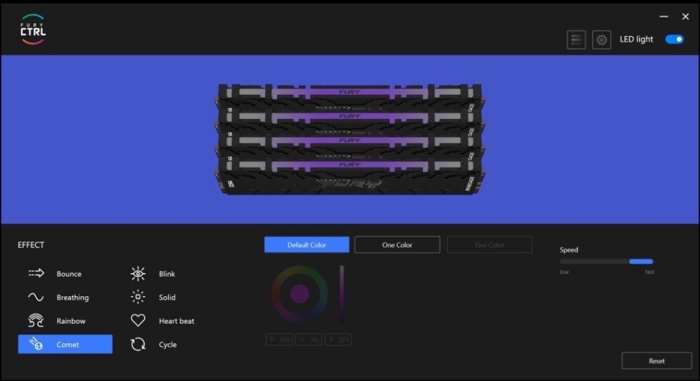The height and width of the screenshot is (381, 700).
Task: Toggle the LED light switch
Action: pos(674,39)
